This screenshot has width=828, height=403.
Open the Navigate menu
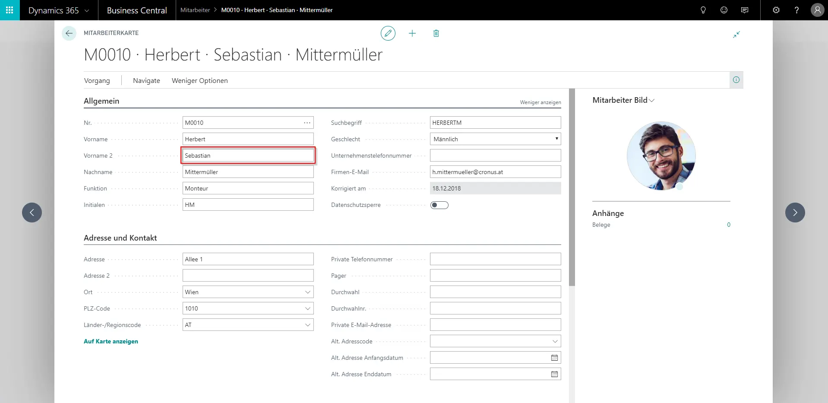click(146, 81)
